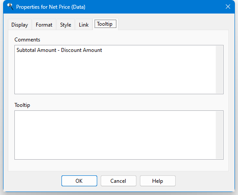Screen dimensions: 238x195
Task: Cancel the properties dialog
Action: 119,181
